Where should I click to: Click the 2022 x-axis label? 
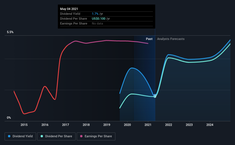point(169,125)
